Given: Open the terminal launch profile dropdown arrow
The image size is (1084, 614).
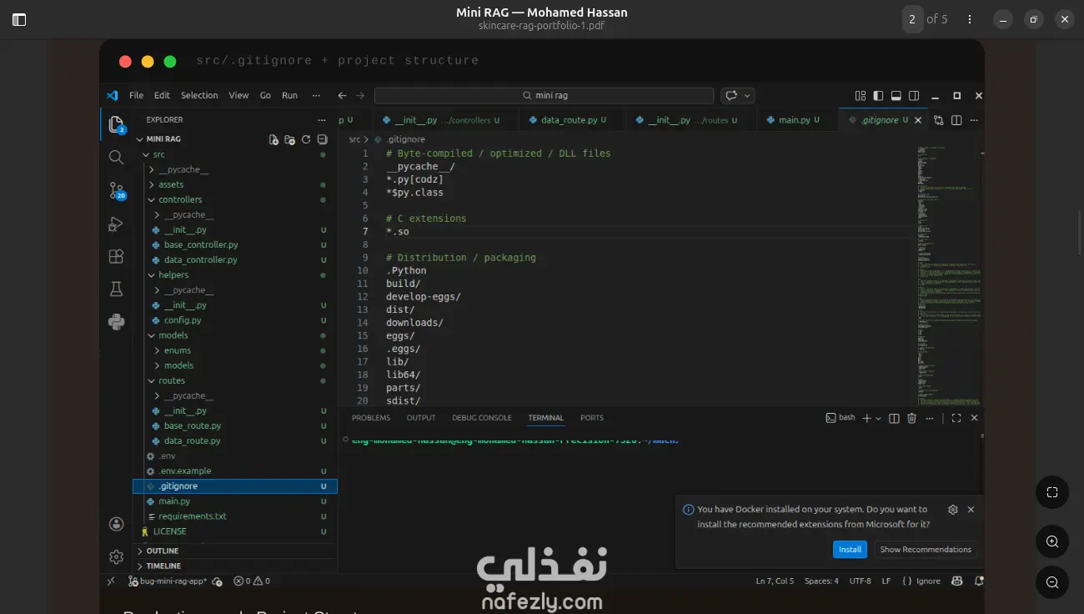Looking at the screenshot, I should [x=879, y=418].
